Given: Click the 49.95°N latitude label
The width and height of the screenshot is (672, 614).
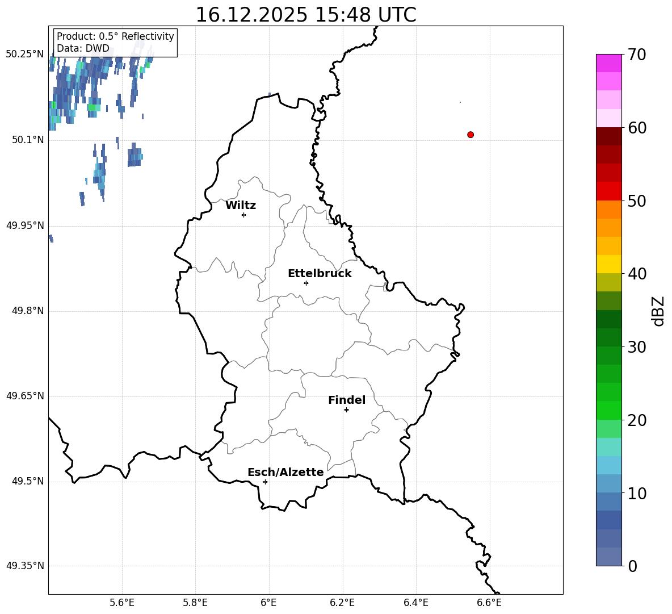Looking at the screenshot, I should tap(25, 225).
